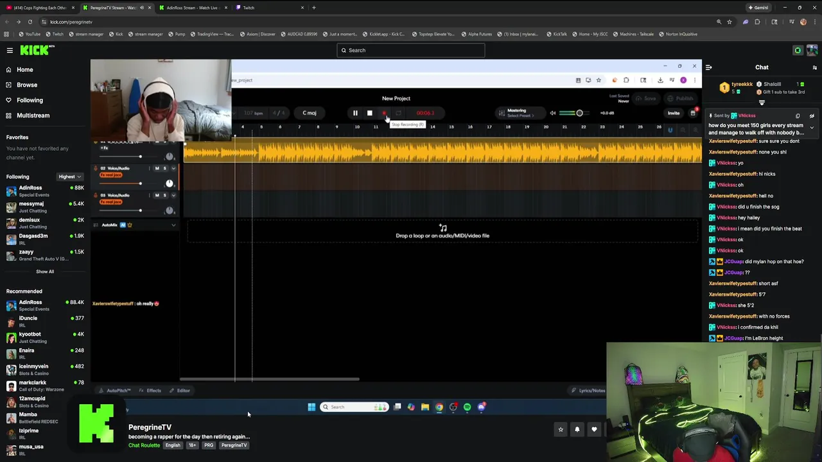Open the Effects tab at bottom
822x462 pixels.
click(x=150, y=391)
